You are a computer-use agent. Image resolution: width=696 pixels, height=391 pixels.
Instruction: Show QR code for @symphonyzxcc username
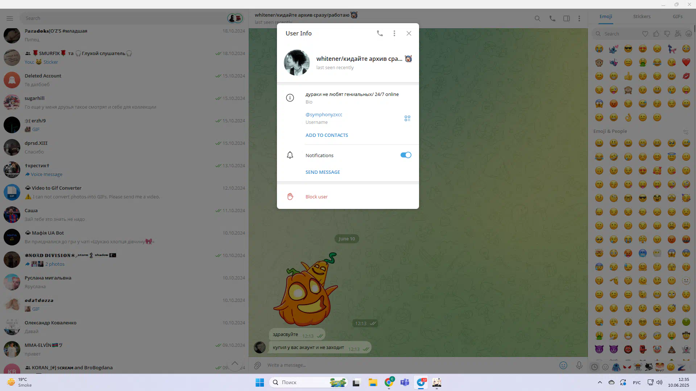(407, 118)
